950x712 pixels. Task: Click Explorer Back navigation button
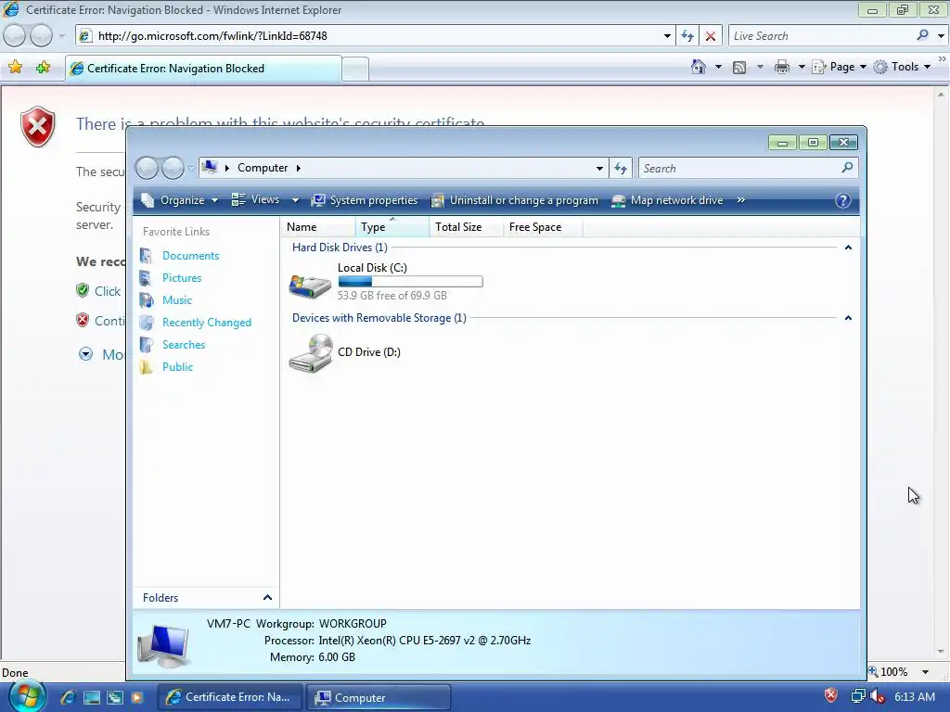point(147,168)
